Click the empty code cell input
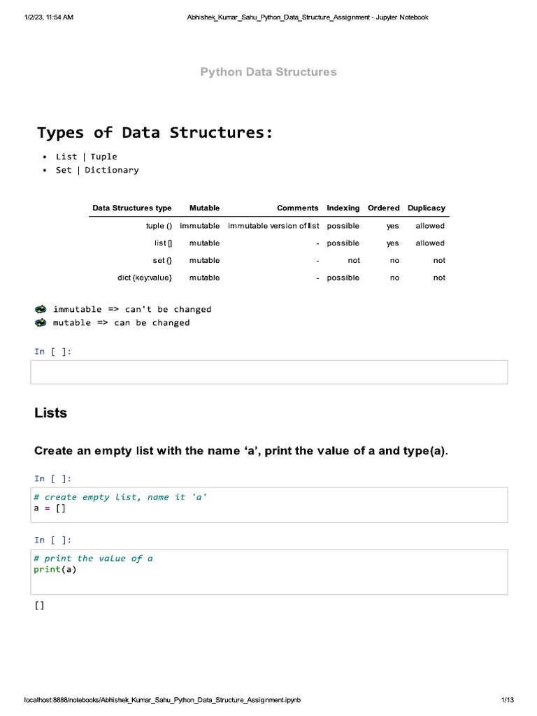The height and width of the screenshot is (716, 537). pos(269,372)
